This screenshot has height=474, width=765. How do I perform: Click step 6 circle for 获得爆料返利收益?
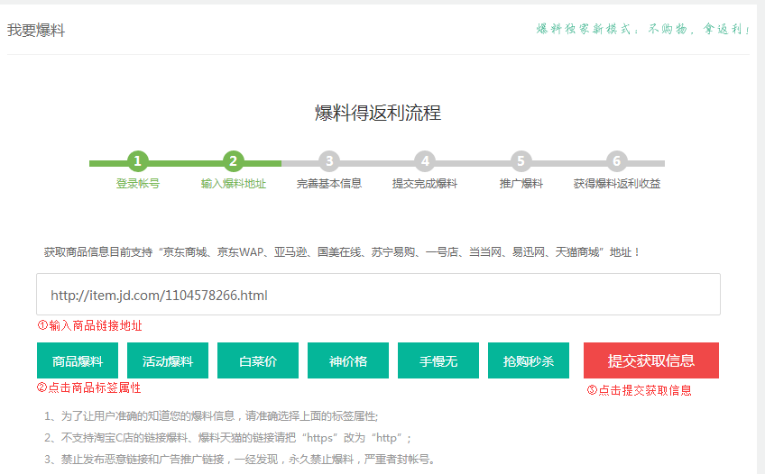point(617,161)
